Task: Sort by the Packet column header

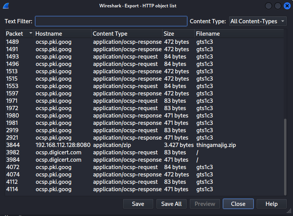Action: point(19,34)
